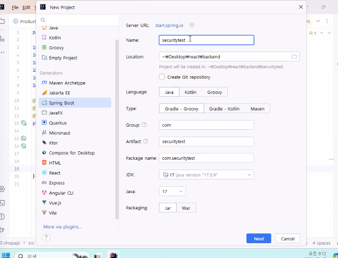The height and width of the screenshot is (258, 338).
Task: Set Language to Java
Action: 169,92
